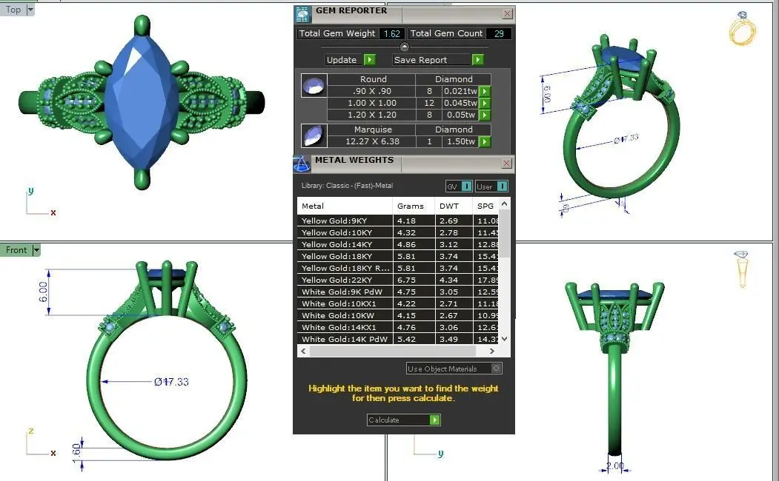Select the Yellow Gold:18KY row

[398, 256]
